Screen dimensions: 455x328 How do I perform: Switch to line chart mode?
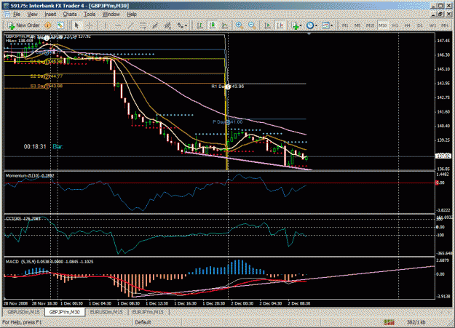click(225, 25)
